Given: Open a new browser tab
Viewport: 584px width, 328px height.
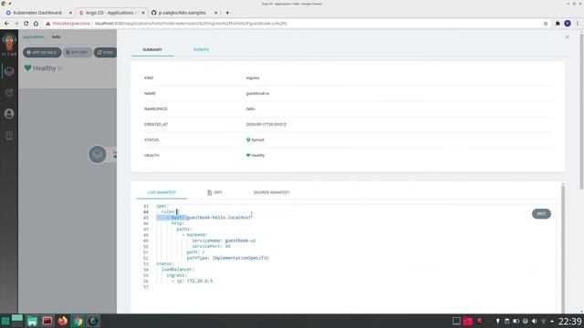Looking at the screenshot, I should tap(227, 13).
